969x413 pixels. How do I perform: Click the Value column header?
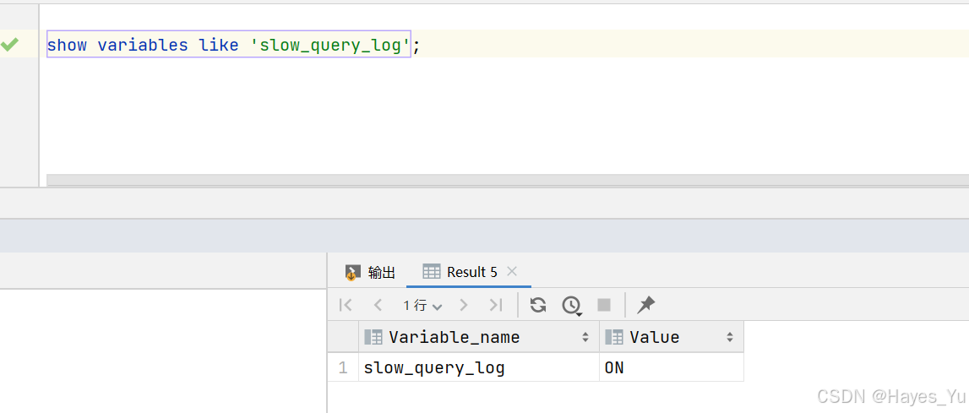coord(671,337)
